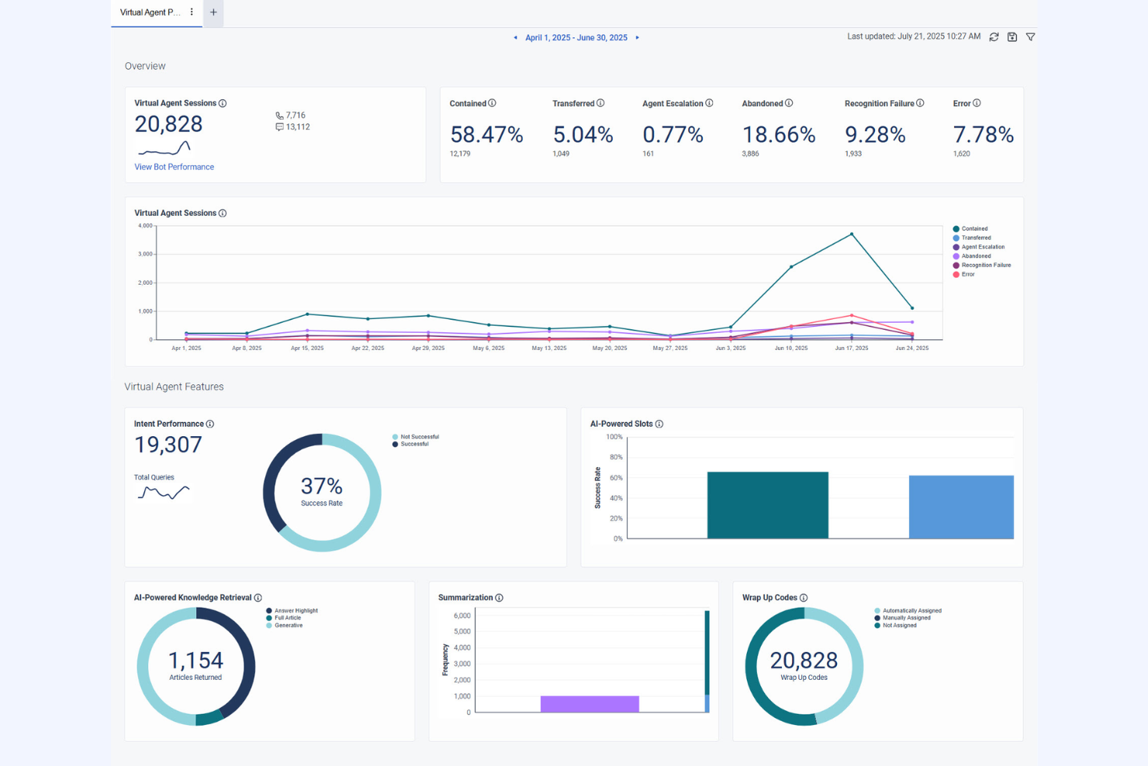Toggle Recognition Failure series in legend
The width and height of the screenshot is (1148, 766).
(x=982, y=265)
